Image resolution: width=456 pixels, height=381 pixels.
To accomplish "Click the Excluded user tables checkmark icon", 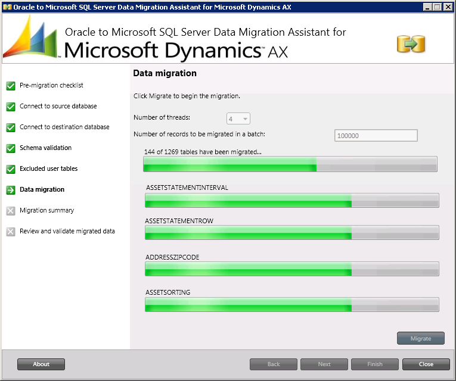I will click(11, 169).
